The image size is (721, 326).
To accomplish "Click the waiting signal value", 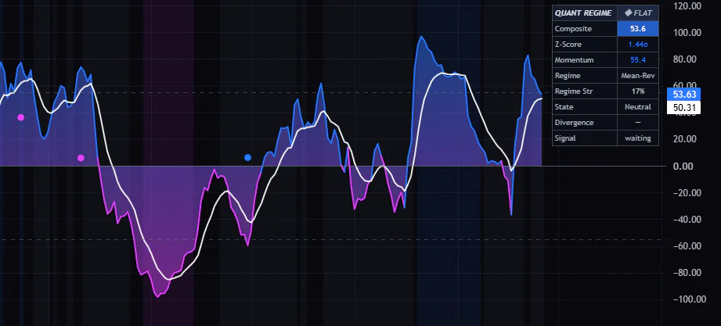I will point(638,138).
